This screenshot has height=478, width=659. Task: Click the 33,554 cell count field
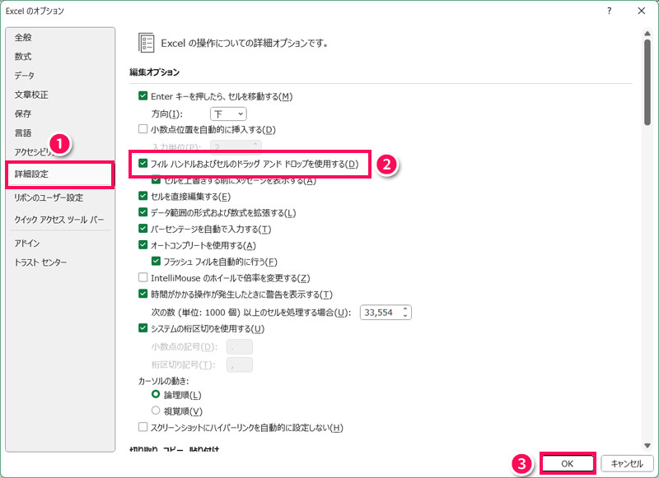381,313
